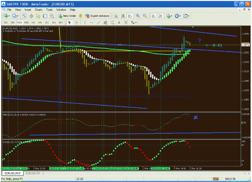Switch to D1 daily timeframe

click(x=47, y=23)
